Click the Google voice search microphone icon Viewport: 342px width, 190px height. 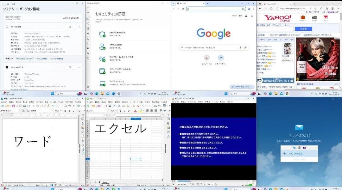tap(240, 47)
